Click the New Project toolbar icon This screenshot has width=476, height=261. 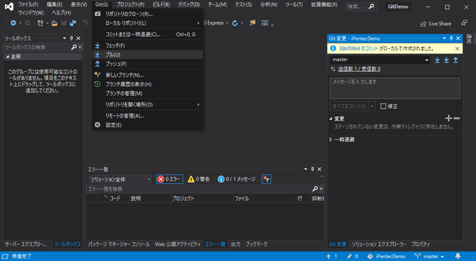point(40,23)
